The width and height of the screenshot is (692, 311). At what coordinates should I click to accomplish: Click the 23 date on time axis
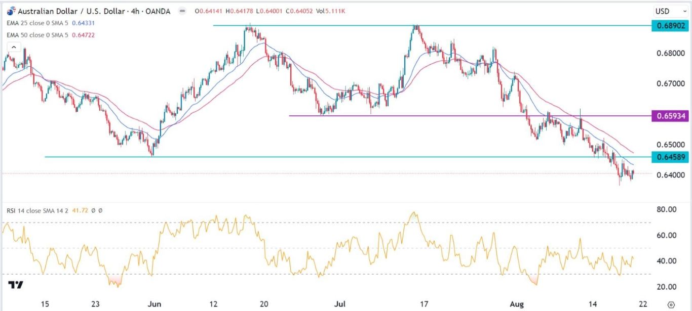coord(96,304)
